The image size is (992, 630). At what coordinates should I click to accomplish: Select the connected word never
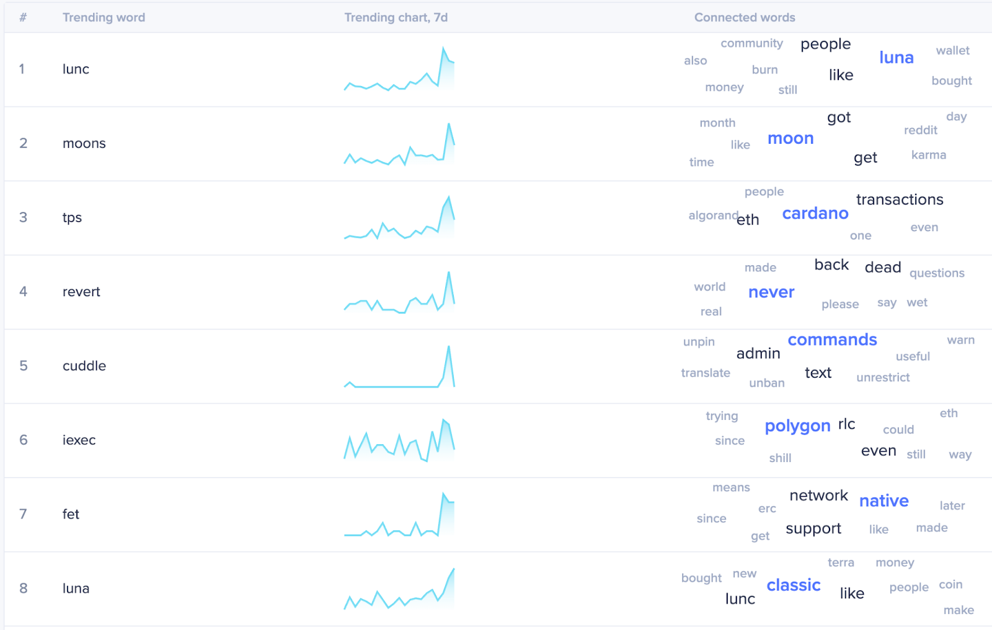click(x=771, y=292)
